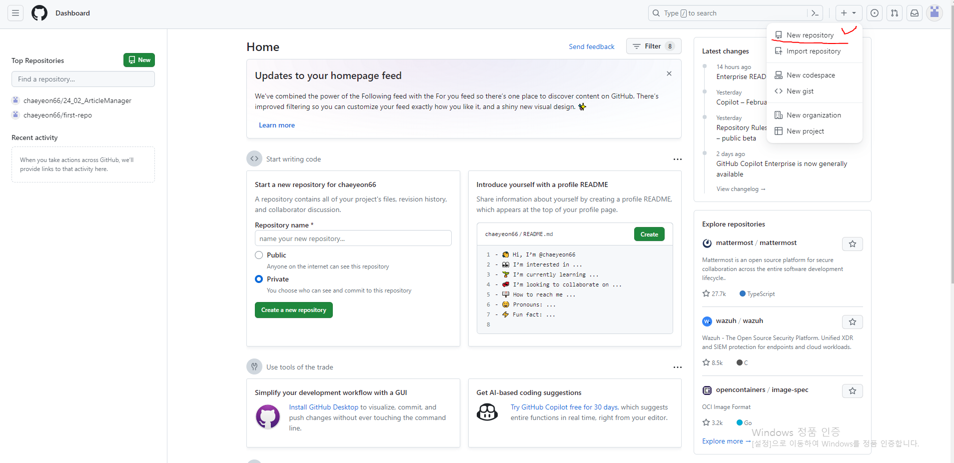Click the Repository name input field
This screenshot has width=954, height=463.
353,238
